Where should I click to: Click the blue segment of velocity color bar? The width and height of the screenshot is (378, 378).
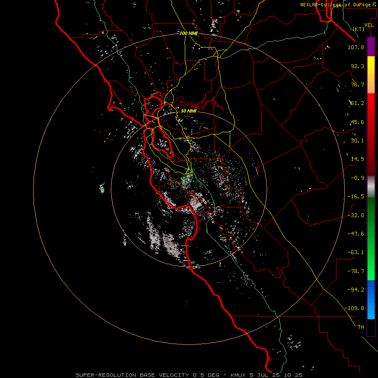coord(371,299)
